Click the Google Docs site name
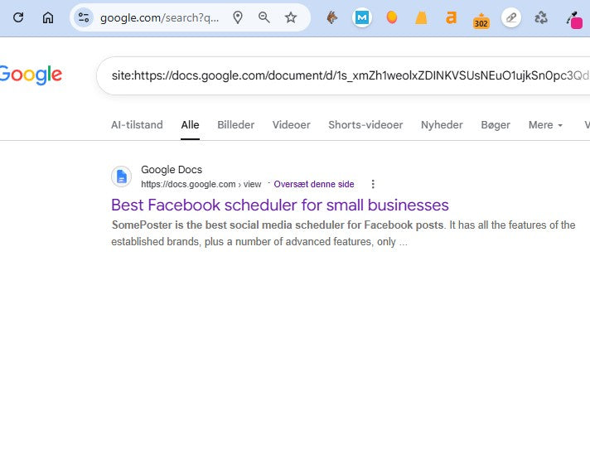This screenshot has height=474, width=590. tap(172, 170)
